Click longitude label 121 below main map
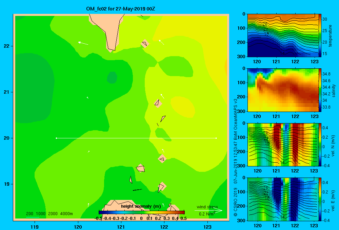 tap(121, 227)
